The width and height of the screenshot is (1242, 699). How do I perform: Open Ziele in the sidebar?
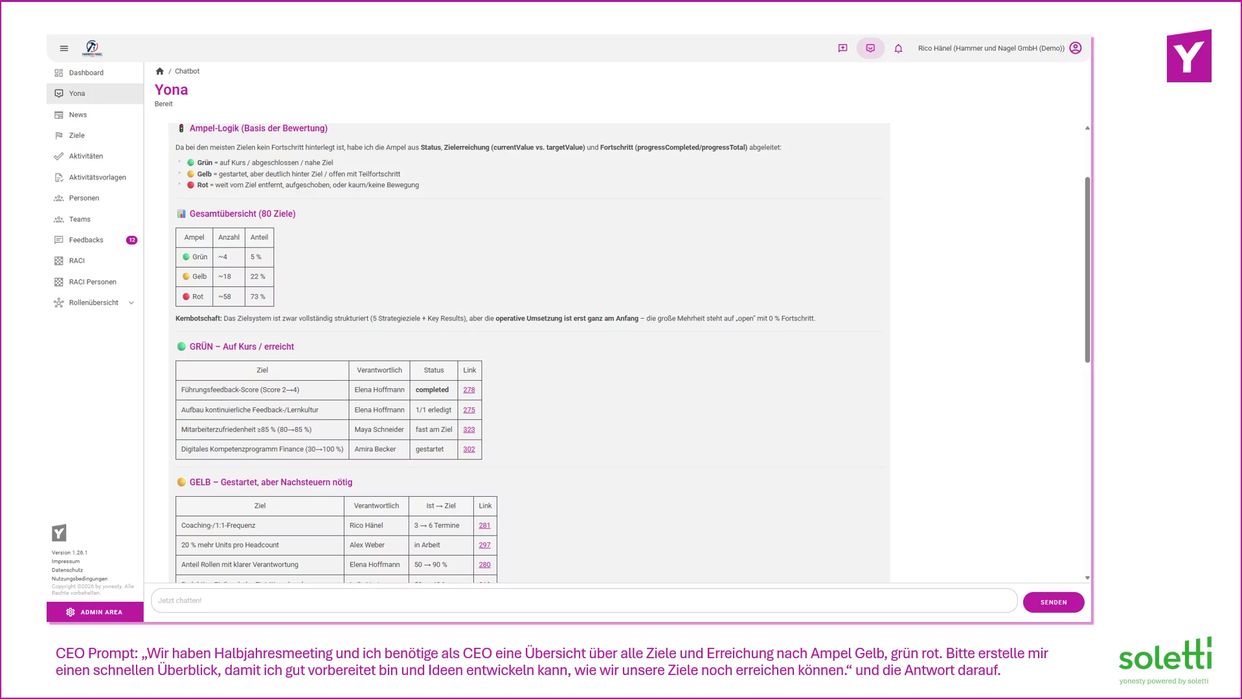point(95,135)
